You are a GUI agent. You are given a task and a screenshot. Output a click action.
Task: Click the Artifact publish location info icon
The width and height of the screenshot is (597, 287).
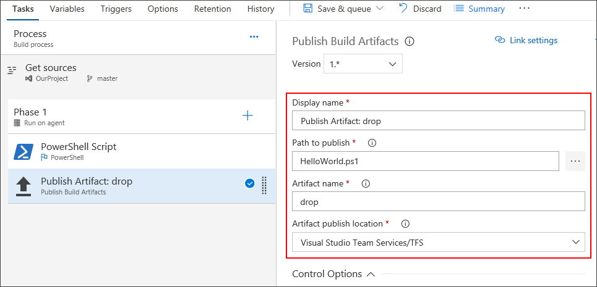coord(406,223)
